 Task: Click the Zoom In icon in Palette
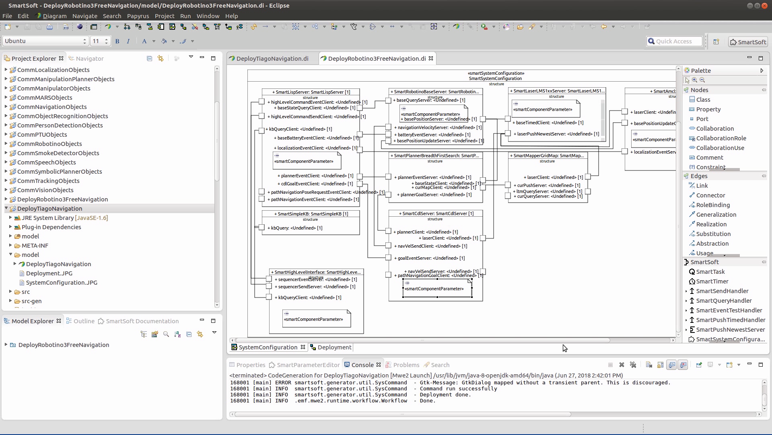pyautogui.click(x=695, y=80)
